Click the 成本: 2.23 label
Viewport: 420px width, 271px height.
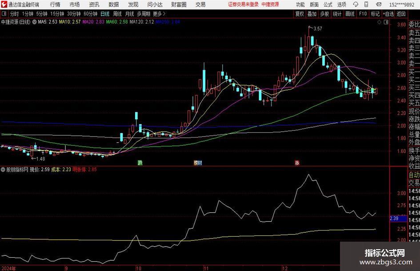[61, 170]
